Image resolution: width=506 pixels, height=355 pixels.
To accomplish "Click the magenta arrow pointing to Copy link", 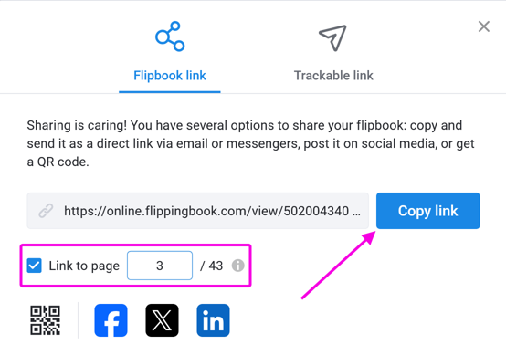I will (x=338, y=265).
